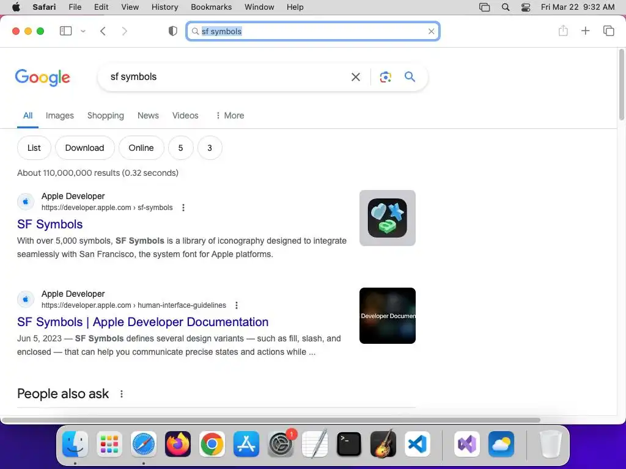626x469 pixels.
Task: Apply the 3 filter chip
Action: click(x=210, y=148)
